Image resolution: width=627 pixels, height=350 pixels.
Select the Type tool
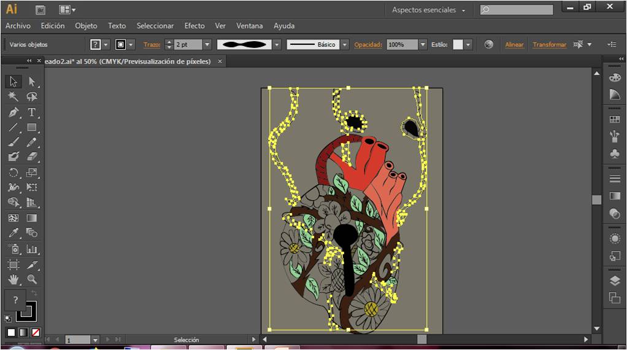(32, 112)
